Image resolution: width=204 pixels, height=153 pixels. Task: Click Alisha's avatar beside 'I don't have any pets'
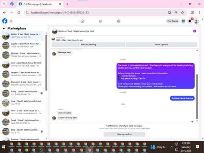pyautogui.click(x=54, y=118)
